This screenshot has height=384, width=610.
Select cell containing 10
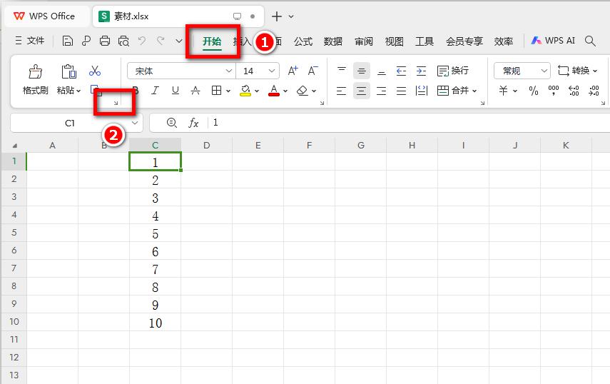point(156,323)
